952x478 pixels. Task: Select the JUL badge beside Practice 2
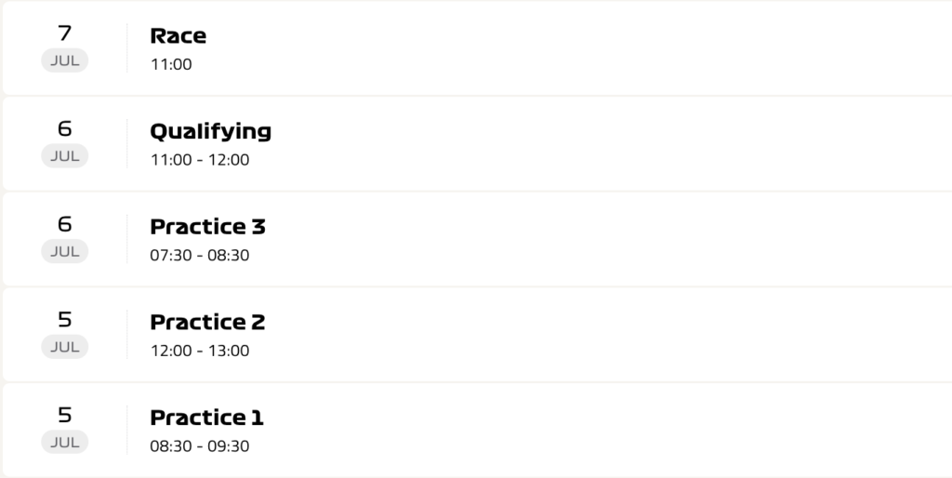(64, 347)
